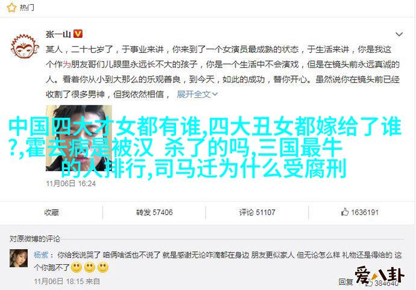Open the attached photo thumbnail in post
The width and height of the screenshot is (416, 290).
(x=79, y=138)
